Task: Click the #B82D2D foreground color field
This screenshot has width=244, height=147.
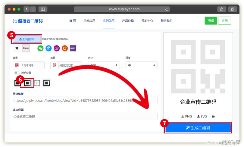Action: click(70, 65)
